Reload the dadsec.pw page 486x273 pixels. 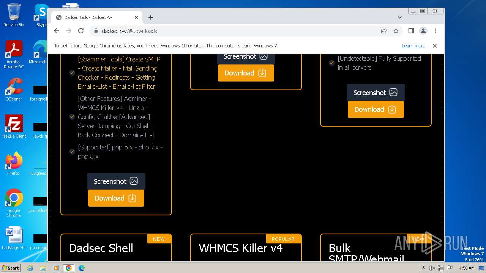pos(81,31)
